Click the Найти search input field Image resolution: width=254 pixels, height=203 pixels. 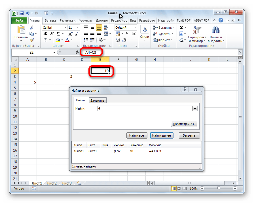145,108
